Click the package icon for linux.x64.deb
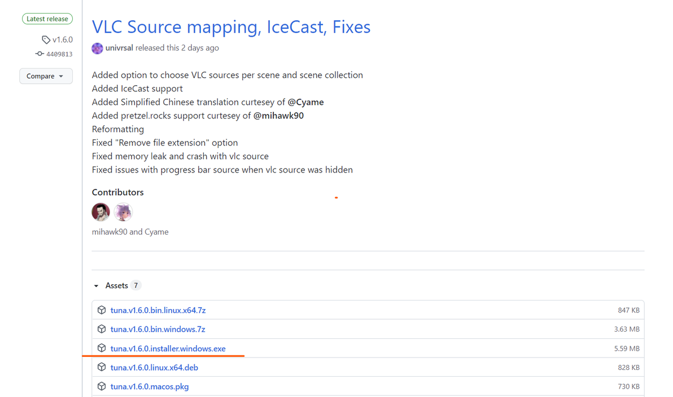The height and width of the screenshot is (397, 673). pyautogui.click(x=102, y=368)
